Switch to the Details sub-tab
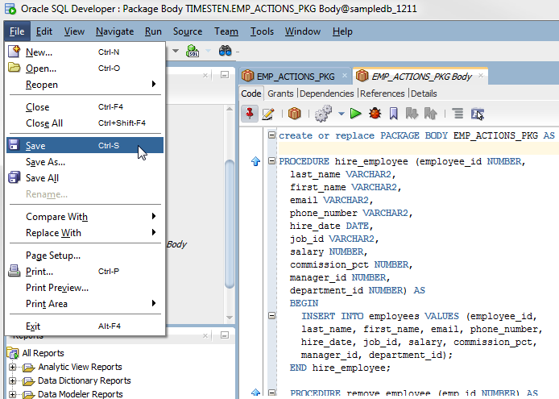The height and width of the screenshot is (399, 559). [424, 94]
